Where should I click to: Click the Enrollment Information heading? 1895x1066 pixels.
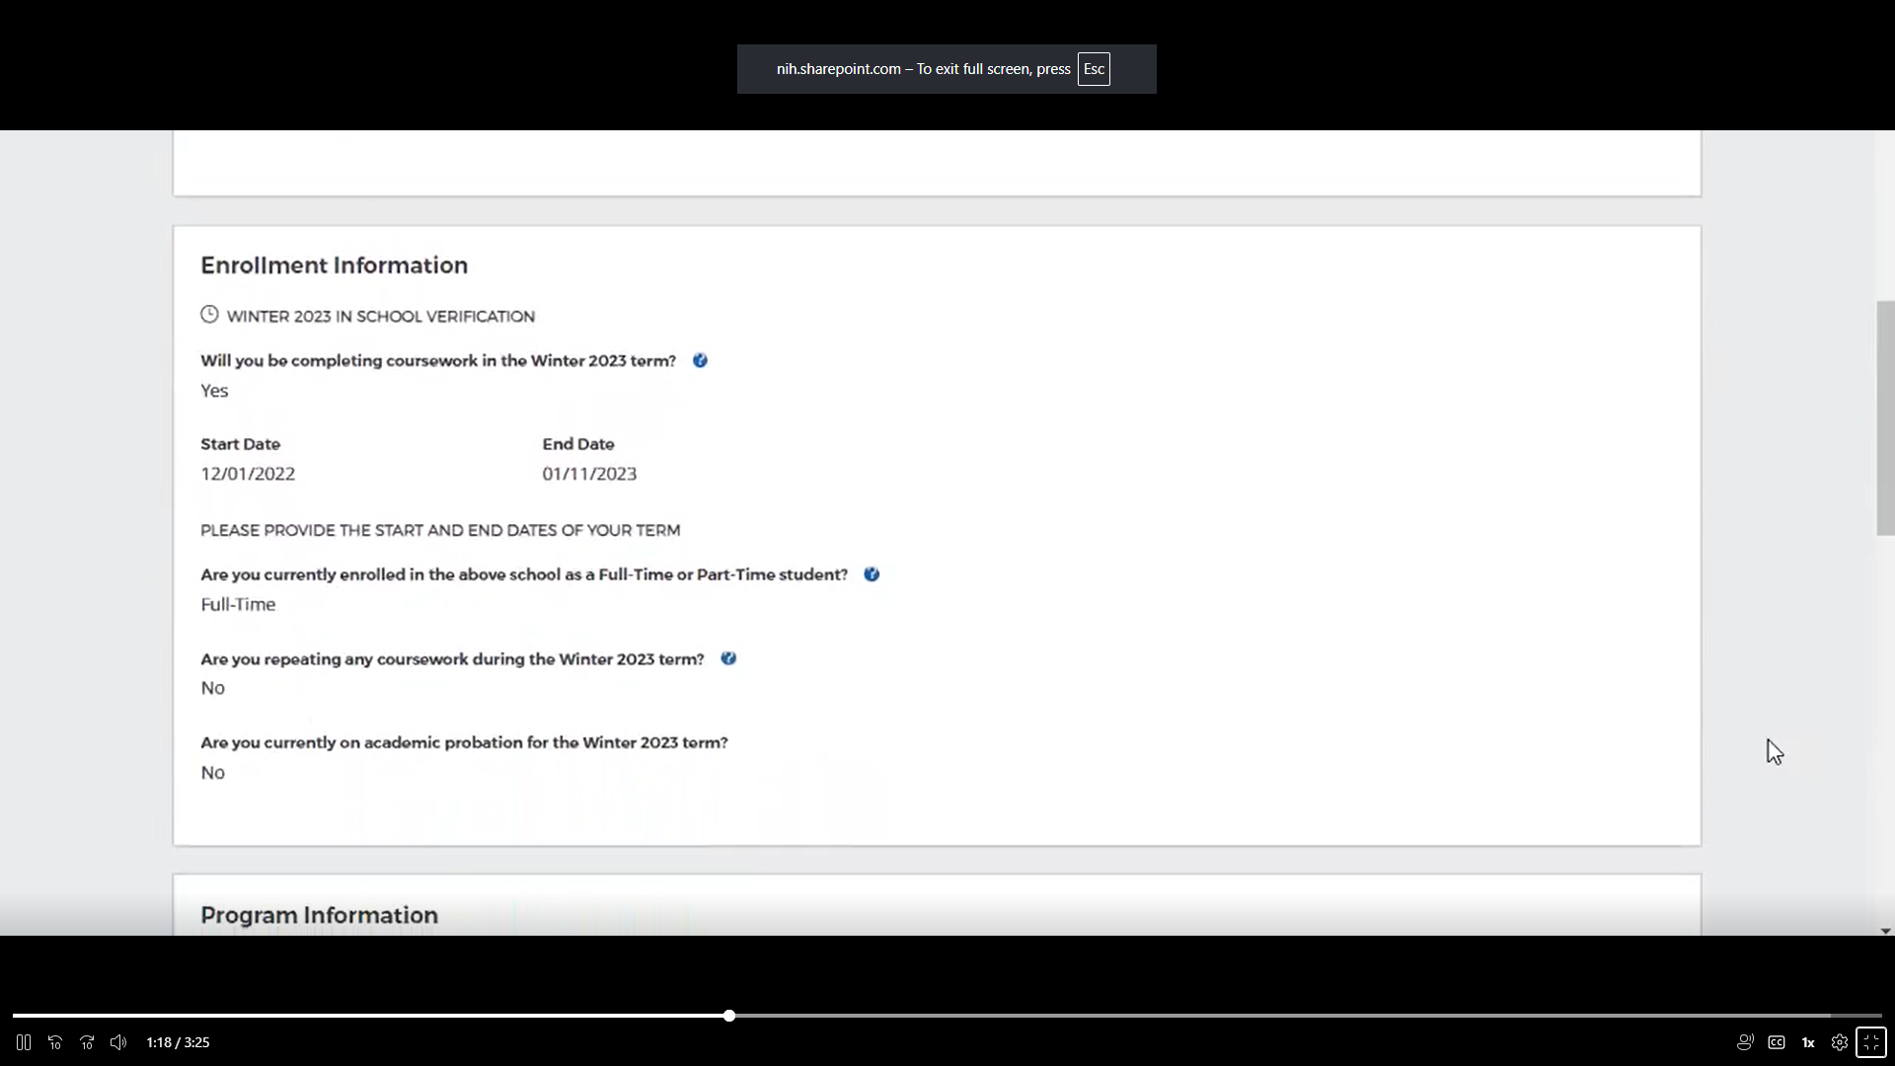(334, 266)
